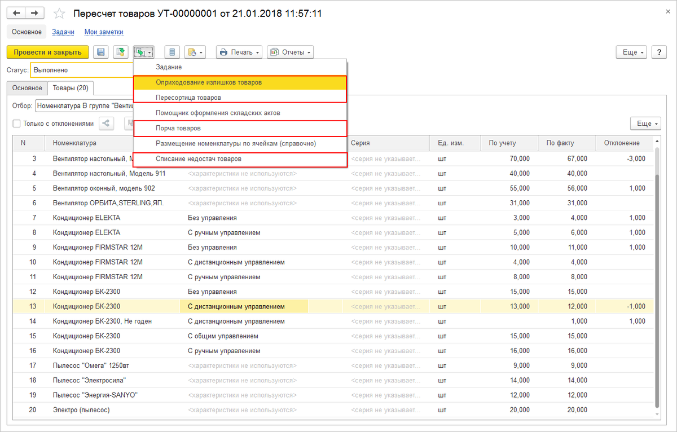Open the Задачи navigation link

[x=63, y=32]
